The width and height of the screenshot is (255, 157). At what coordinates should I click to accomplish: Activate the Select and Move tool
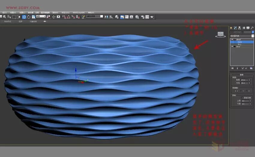pyautogui.click(x=24, y=17)
